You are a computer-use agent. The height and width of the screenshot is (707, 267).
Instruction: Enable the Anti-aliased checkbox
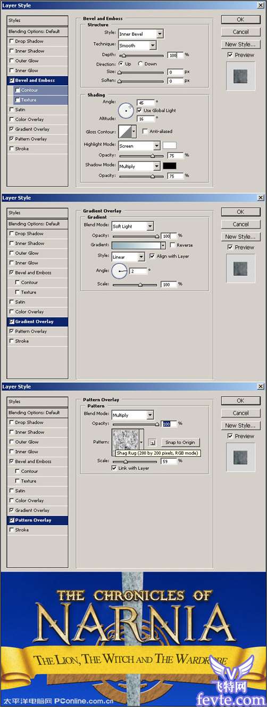pos(145,131)
